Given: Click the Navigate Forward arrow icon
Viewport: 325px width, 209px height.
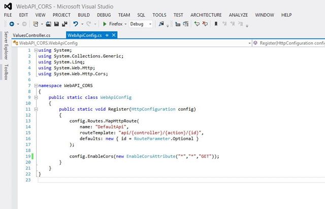Looking at the screenshot, I should 24,24.
